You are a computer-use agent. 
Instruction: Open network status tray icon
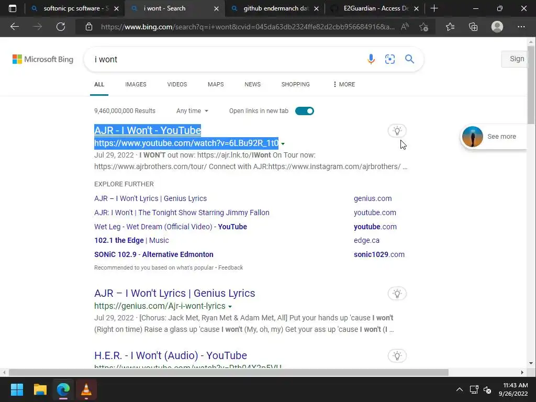click(x=474, y=389)
